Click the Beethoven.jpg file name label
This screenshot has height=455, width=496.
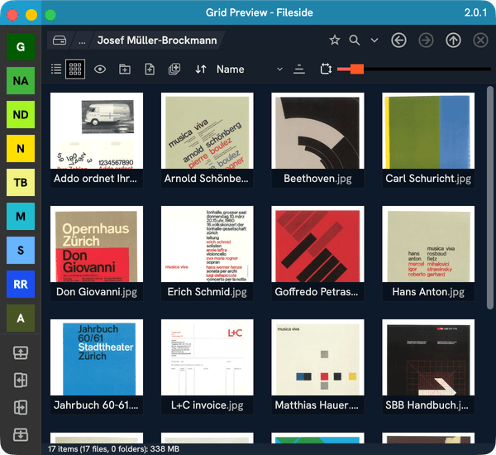point(317,179)
